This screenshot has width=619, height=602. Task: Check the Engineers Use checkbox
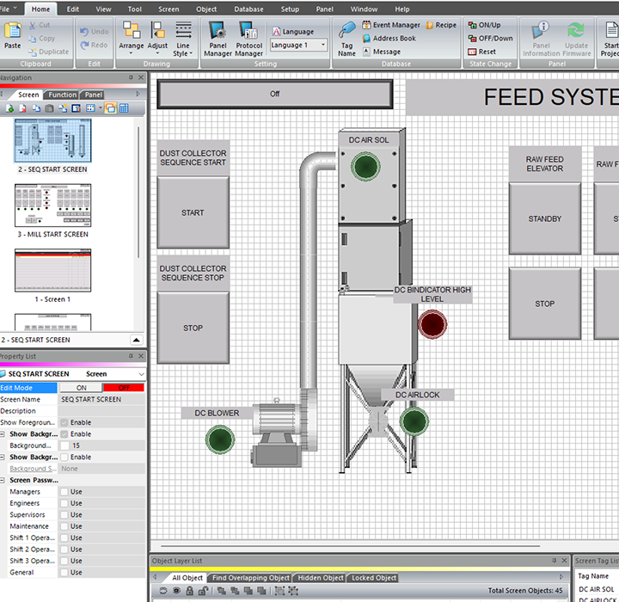tap(64, 503)
